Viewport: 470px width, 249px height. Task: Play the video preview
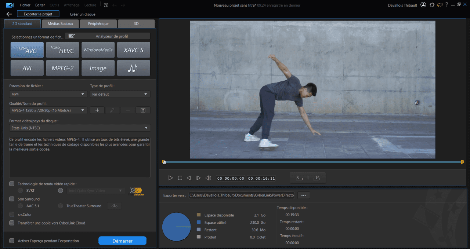pyautogui.click(x=170, y=177)
